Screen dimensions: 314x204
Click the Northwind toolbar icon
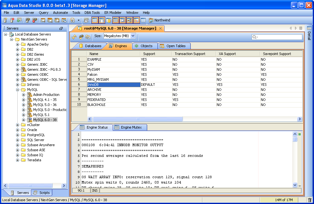151,20
